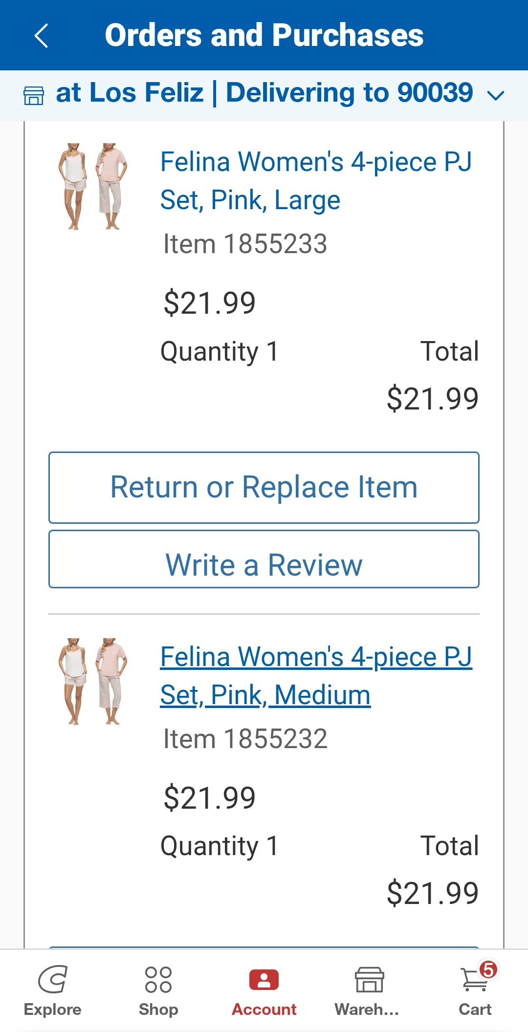528x1032 pixels.
Task: Open the Account tab icon
Action: click(264, 979)
